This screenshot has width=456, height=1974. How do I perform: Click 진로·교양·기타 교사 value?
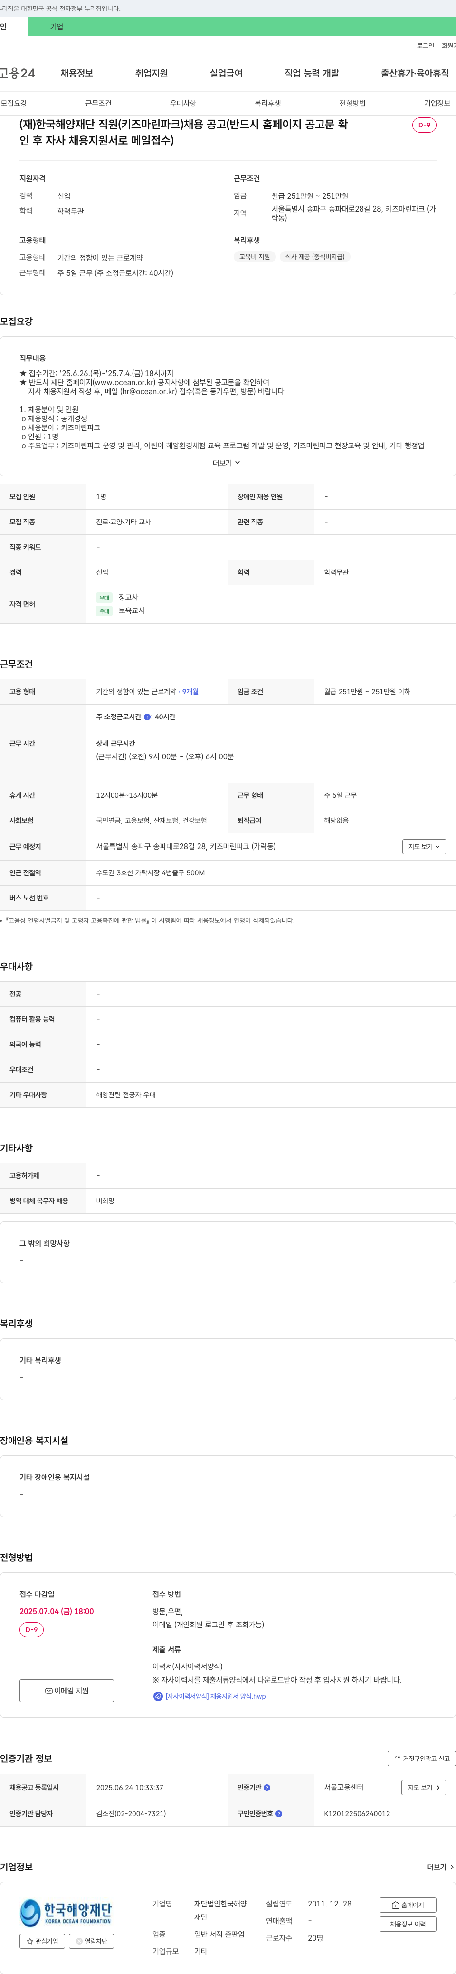[x=123, y=522]
